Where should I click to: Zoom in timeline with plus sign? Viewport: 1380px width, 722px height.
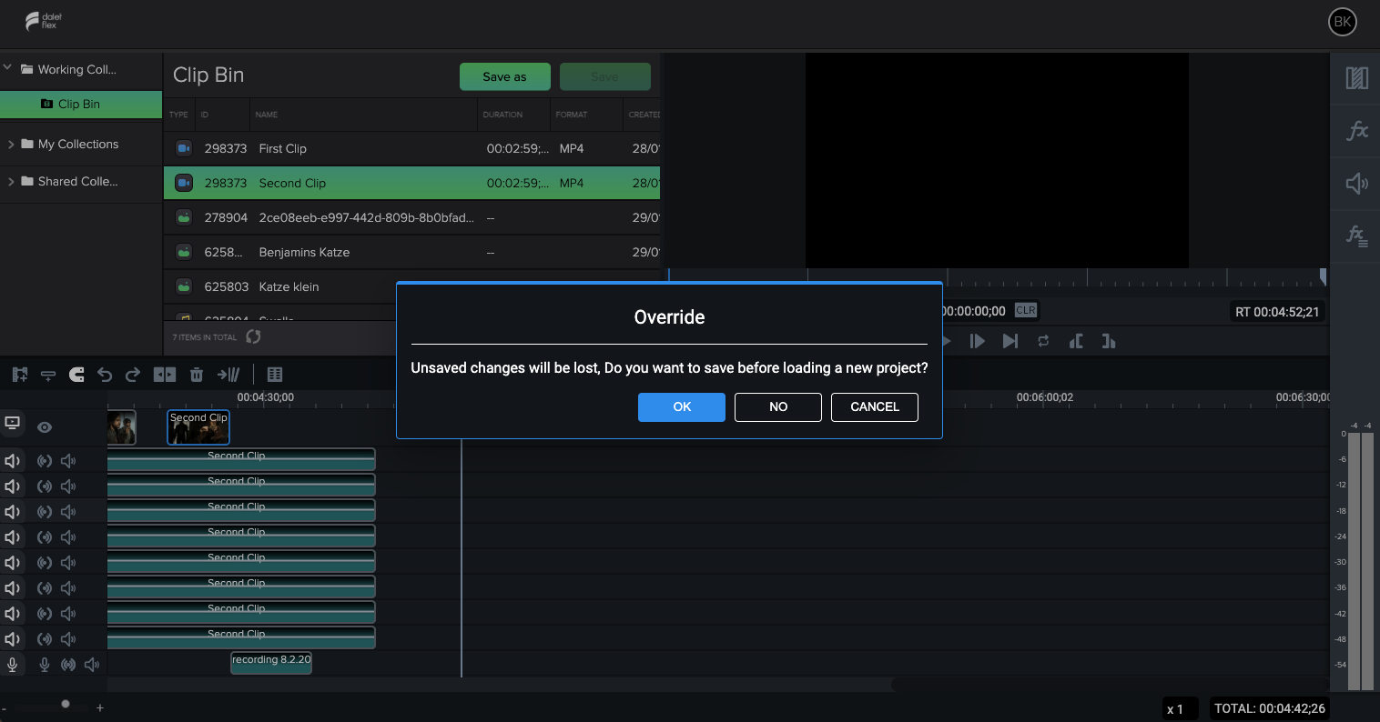(x=100, y=707)
